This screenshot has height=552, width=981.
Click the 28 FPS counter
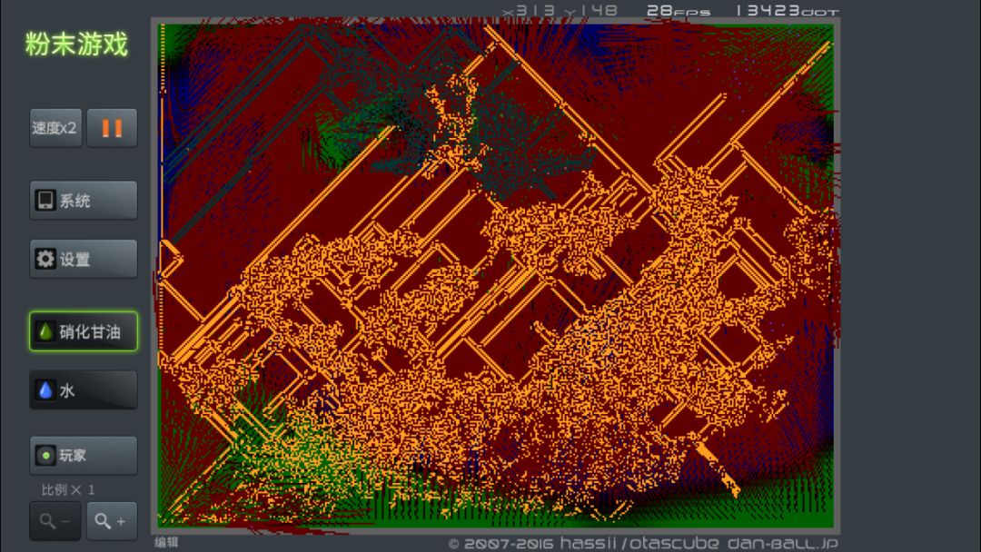tap(679, 11)
